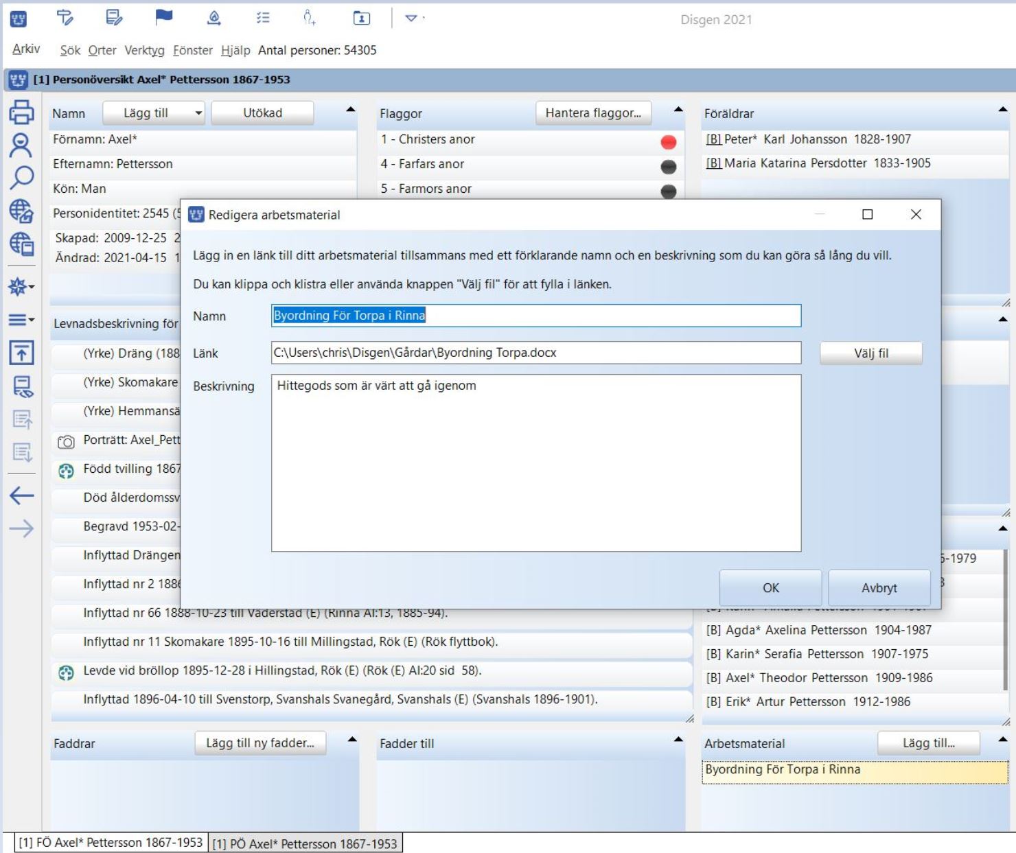
Task: Click the Personöversikt window title icon
Action: [x=19, y=80]
